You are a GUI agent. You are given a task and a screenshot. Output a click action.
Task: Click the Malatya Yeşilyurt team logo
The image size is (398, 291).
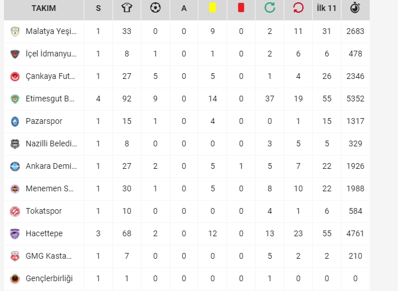pos(15,32)
